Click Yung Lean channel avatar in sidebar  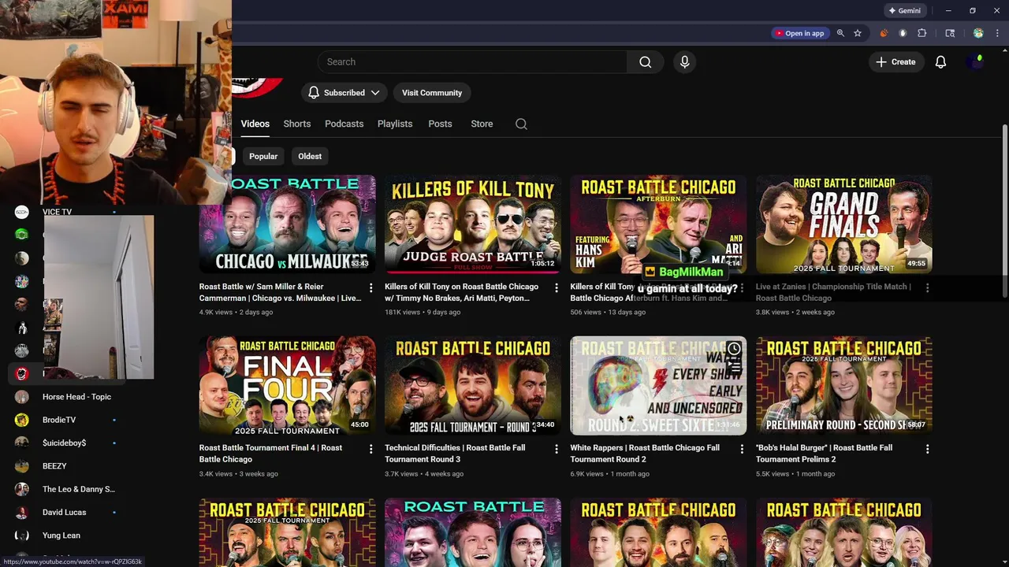(x=22, y=535)
